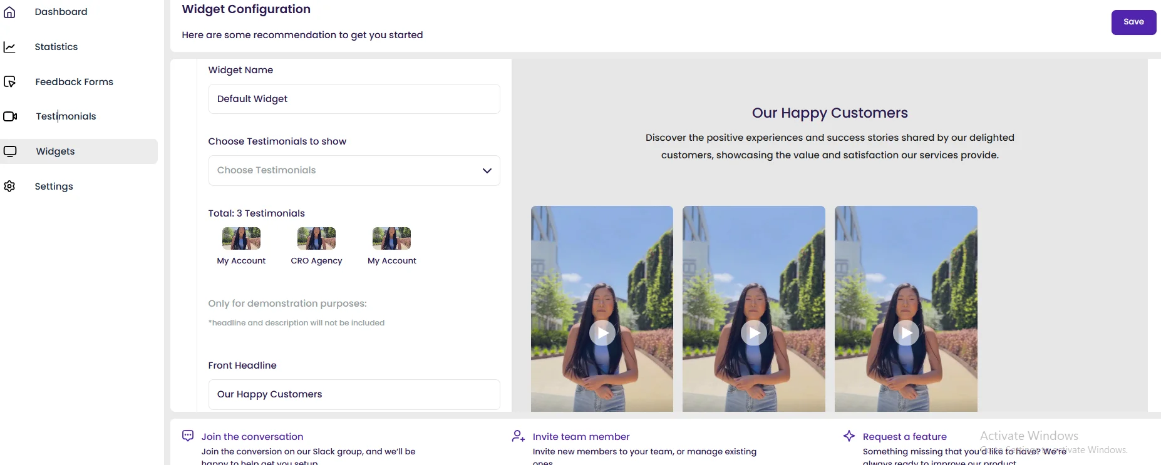Click the Widget Name input field
Viewport: 1161px width, 465px height.
[353, 99]
